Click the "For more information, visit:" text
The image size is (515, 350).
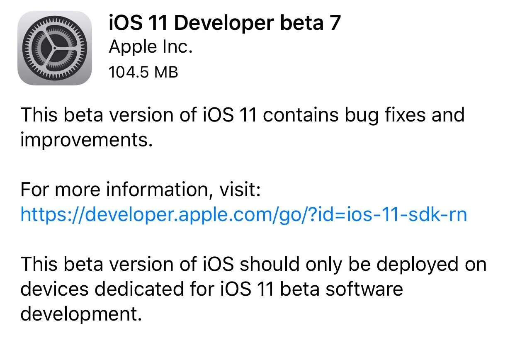click(x=141, y=190)
